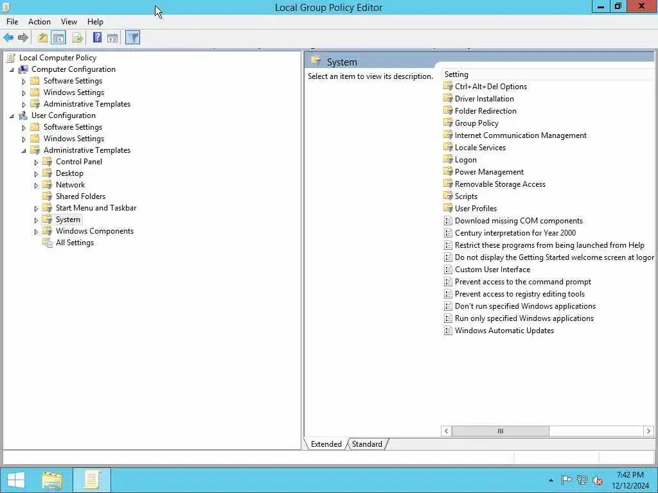Select the Removable Storage Access folder
This screenshot has width=658, height=493.
coord(500,184)
